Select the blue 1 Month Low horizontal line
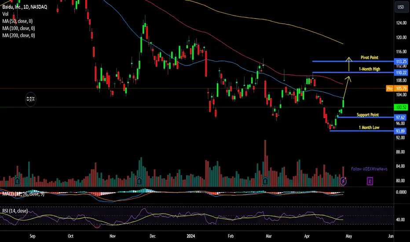This screenshot has width=410, height=242. coord(362,131)
